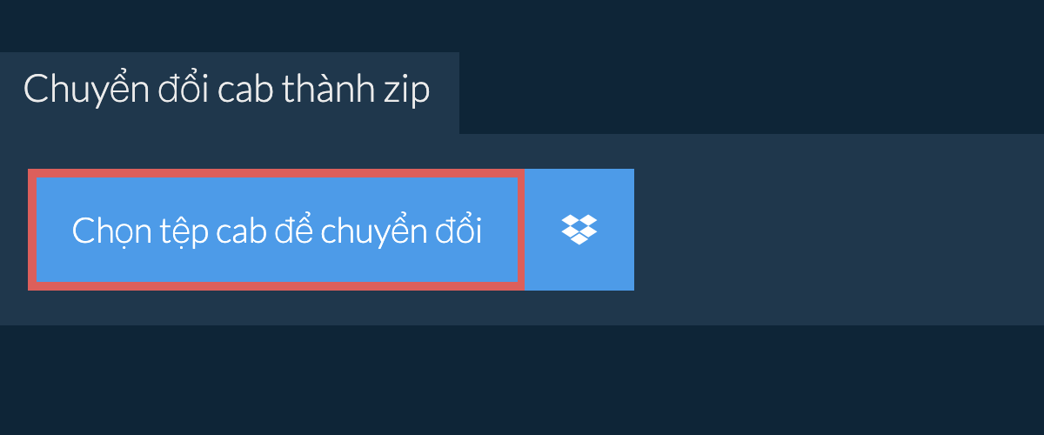Click the Dropbox icon
Screen dimensions: 1044x435
579,230
